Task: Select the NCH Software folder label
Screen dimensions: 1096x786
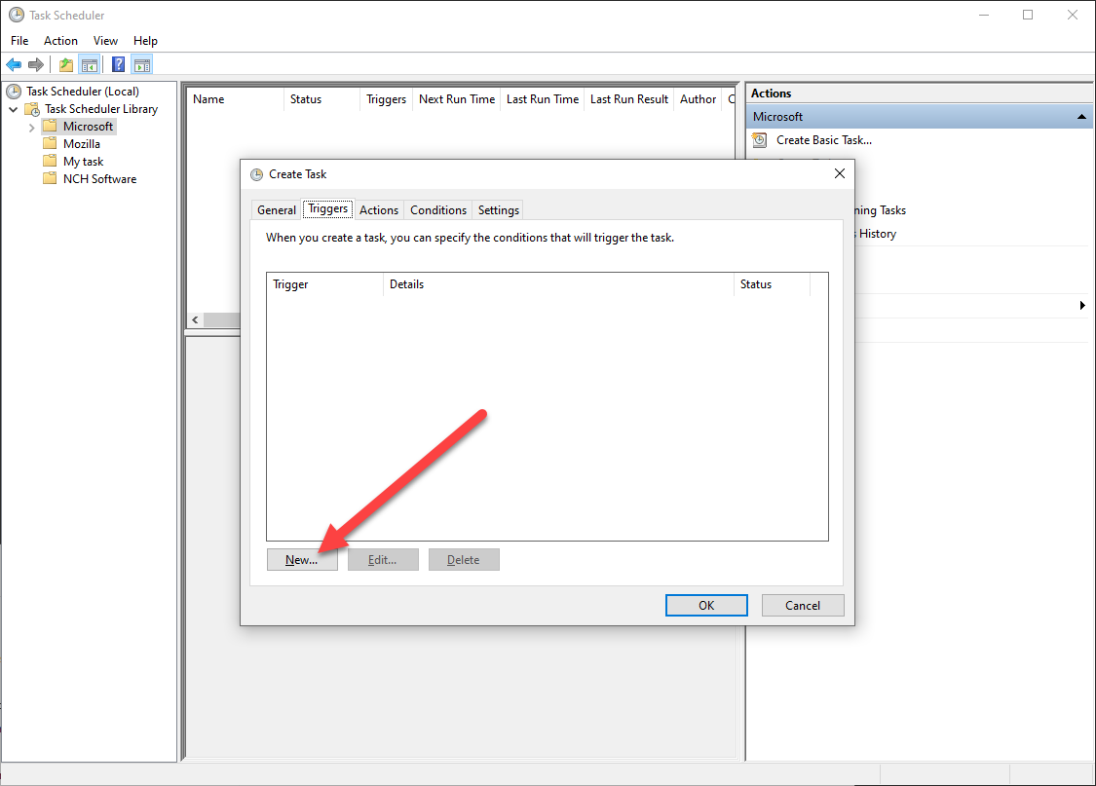Action: click(100, 179)
